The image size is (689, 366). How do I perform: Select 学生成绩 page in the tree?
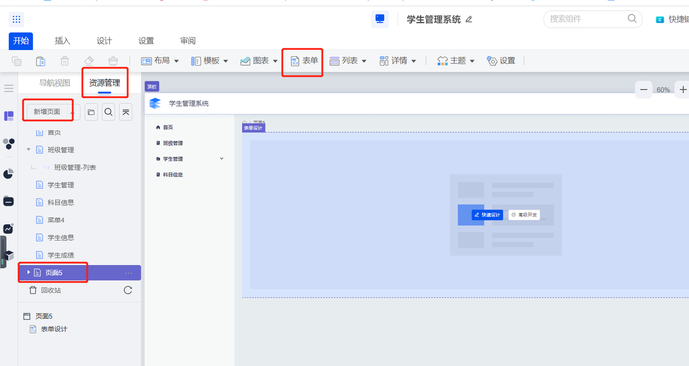61,255
